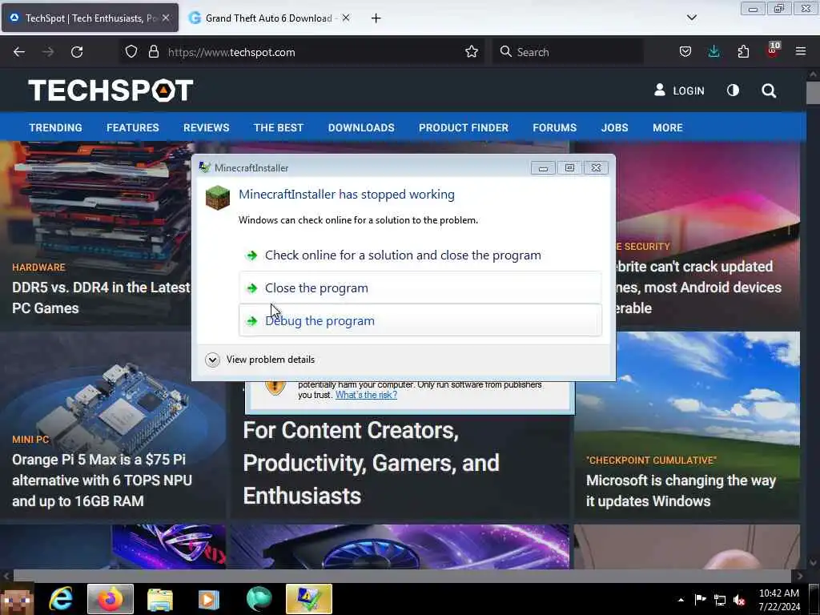820x615 pixels.
Task: Open Microsoft is changing Windows updates article
Action: tap(681, 491)
